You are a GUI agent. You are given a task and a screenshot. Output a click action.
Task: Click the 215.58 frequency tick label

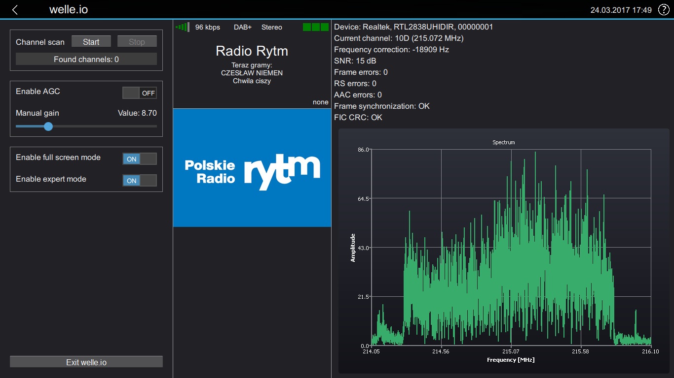pos(581,351)
